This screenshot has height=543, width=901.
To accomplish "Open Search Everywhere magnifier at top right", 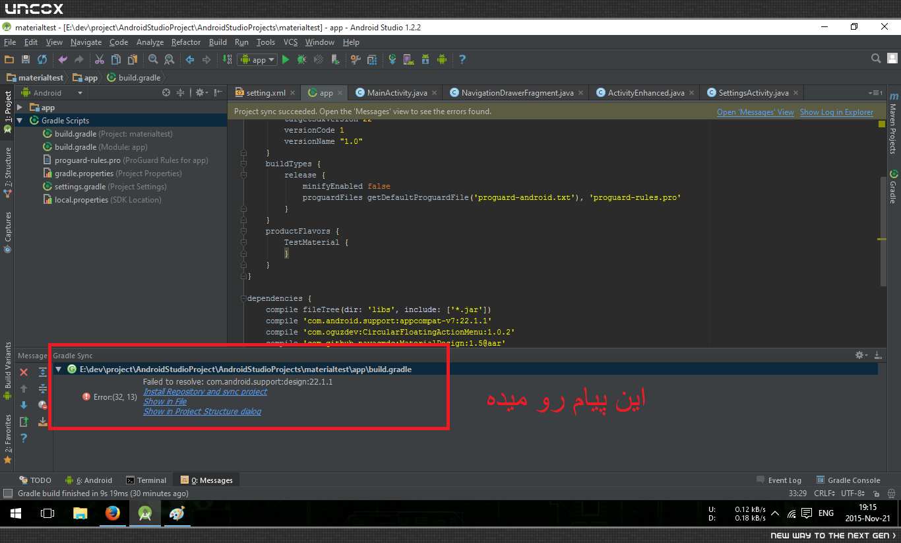I will pos(876,59).
